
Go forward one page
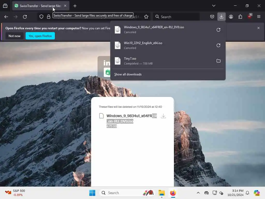click(x=16, y=17)
